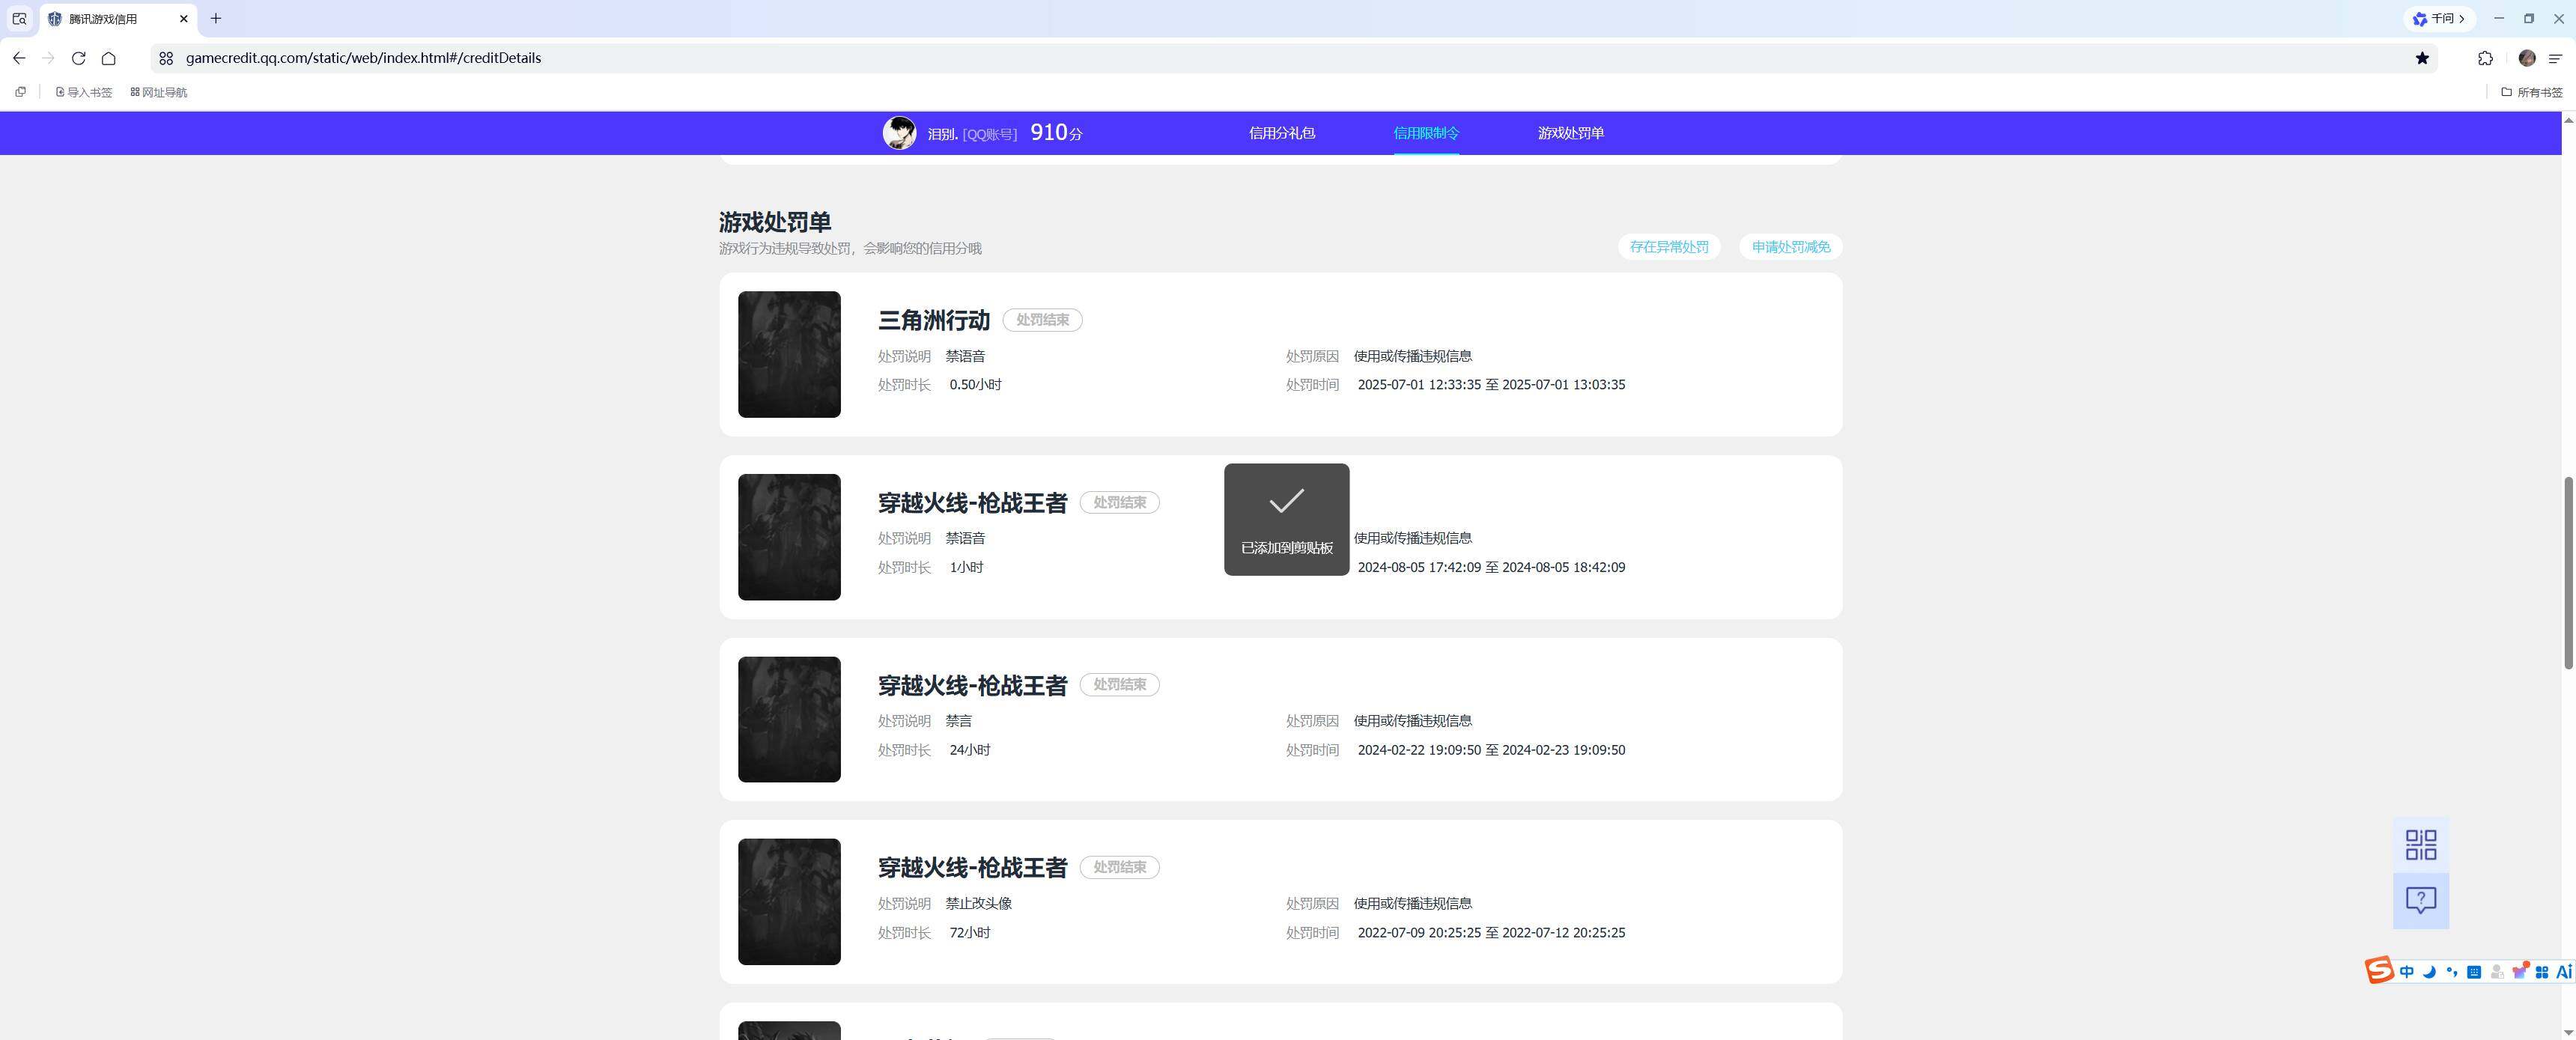This screenshot has width=2576, height=1040.
Task: Close the 腾讯游戏信用 tab
Action: (x=184, y=18)
